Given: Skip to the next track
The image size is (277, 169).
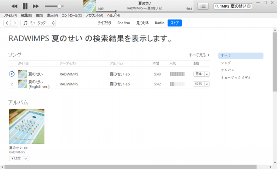Looking at the screenshot, I should (x=36, y=6).
